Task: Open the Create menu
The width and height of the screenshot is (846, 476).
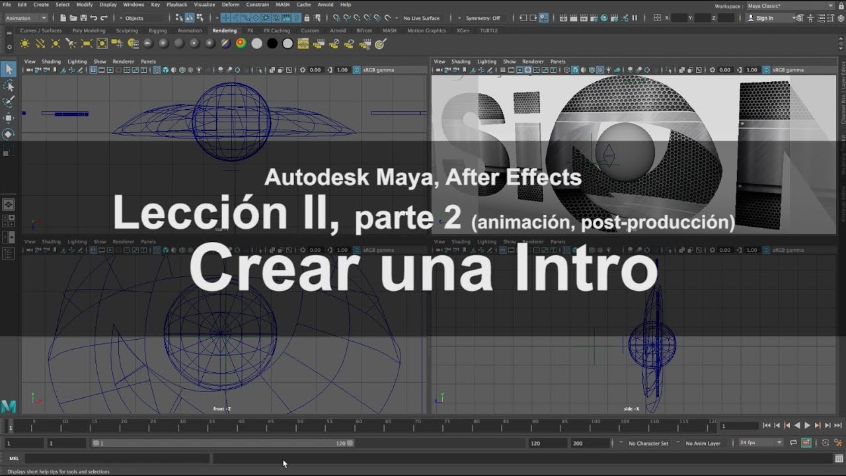Action: pos(41,5)
